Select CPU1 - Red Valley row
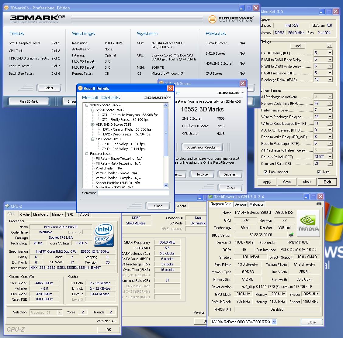343x338 pixels. [x=123, y=144]
